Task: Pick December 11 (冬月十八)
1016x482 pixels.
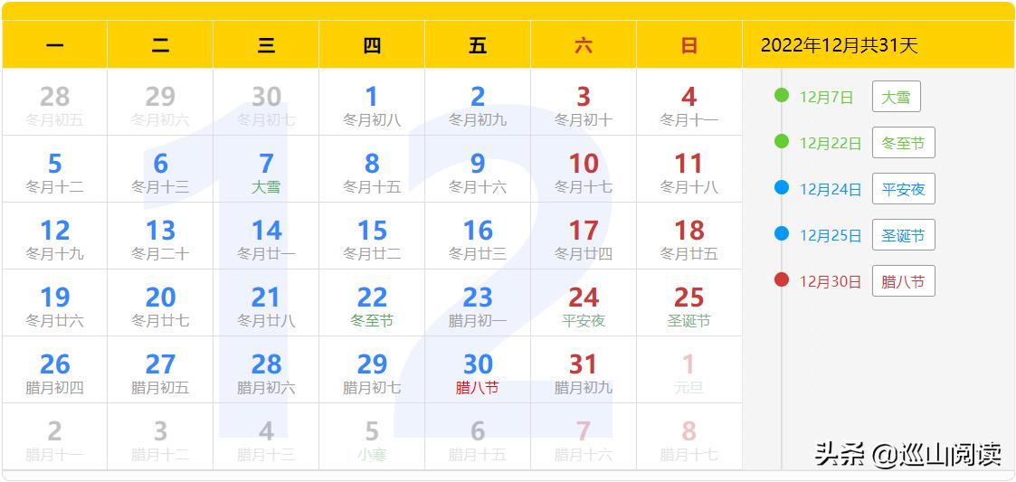Action: (x=688, y=169)
